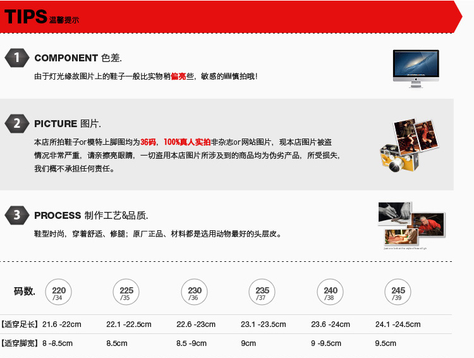Select the 240/38 size circle
Viewport: 474px width, 358px height.
click(330, 293)
